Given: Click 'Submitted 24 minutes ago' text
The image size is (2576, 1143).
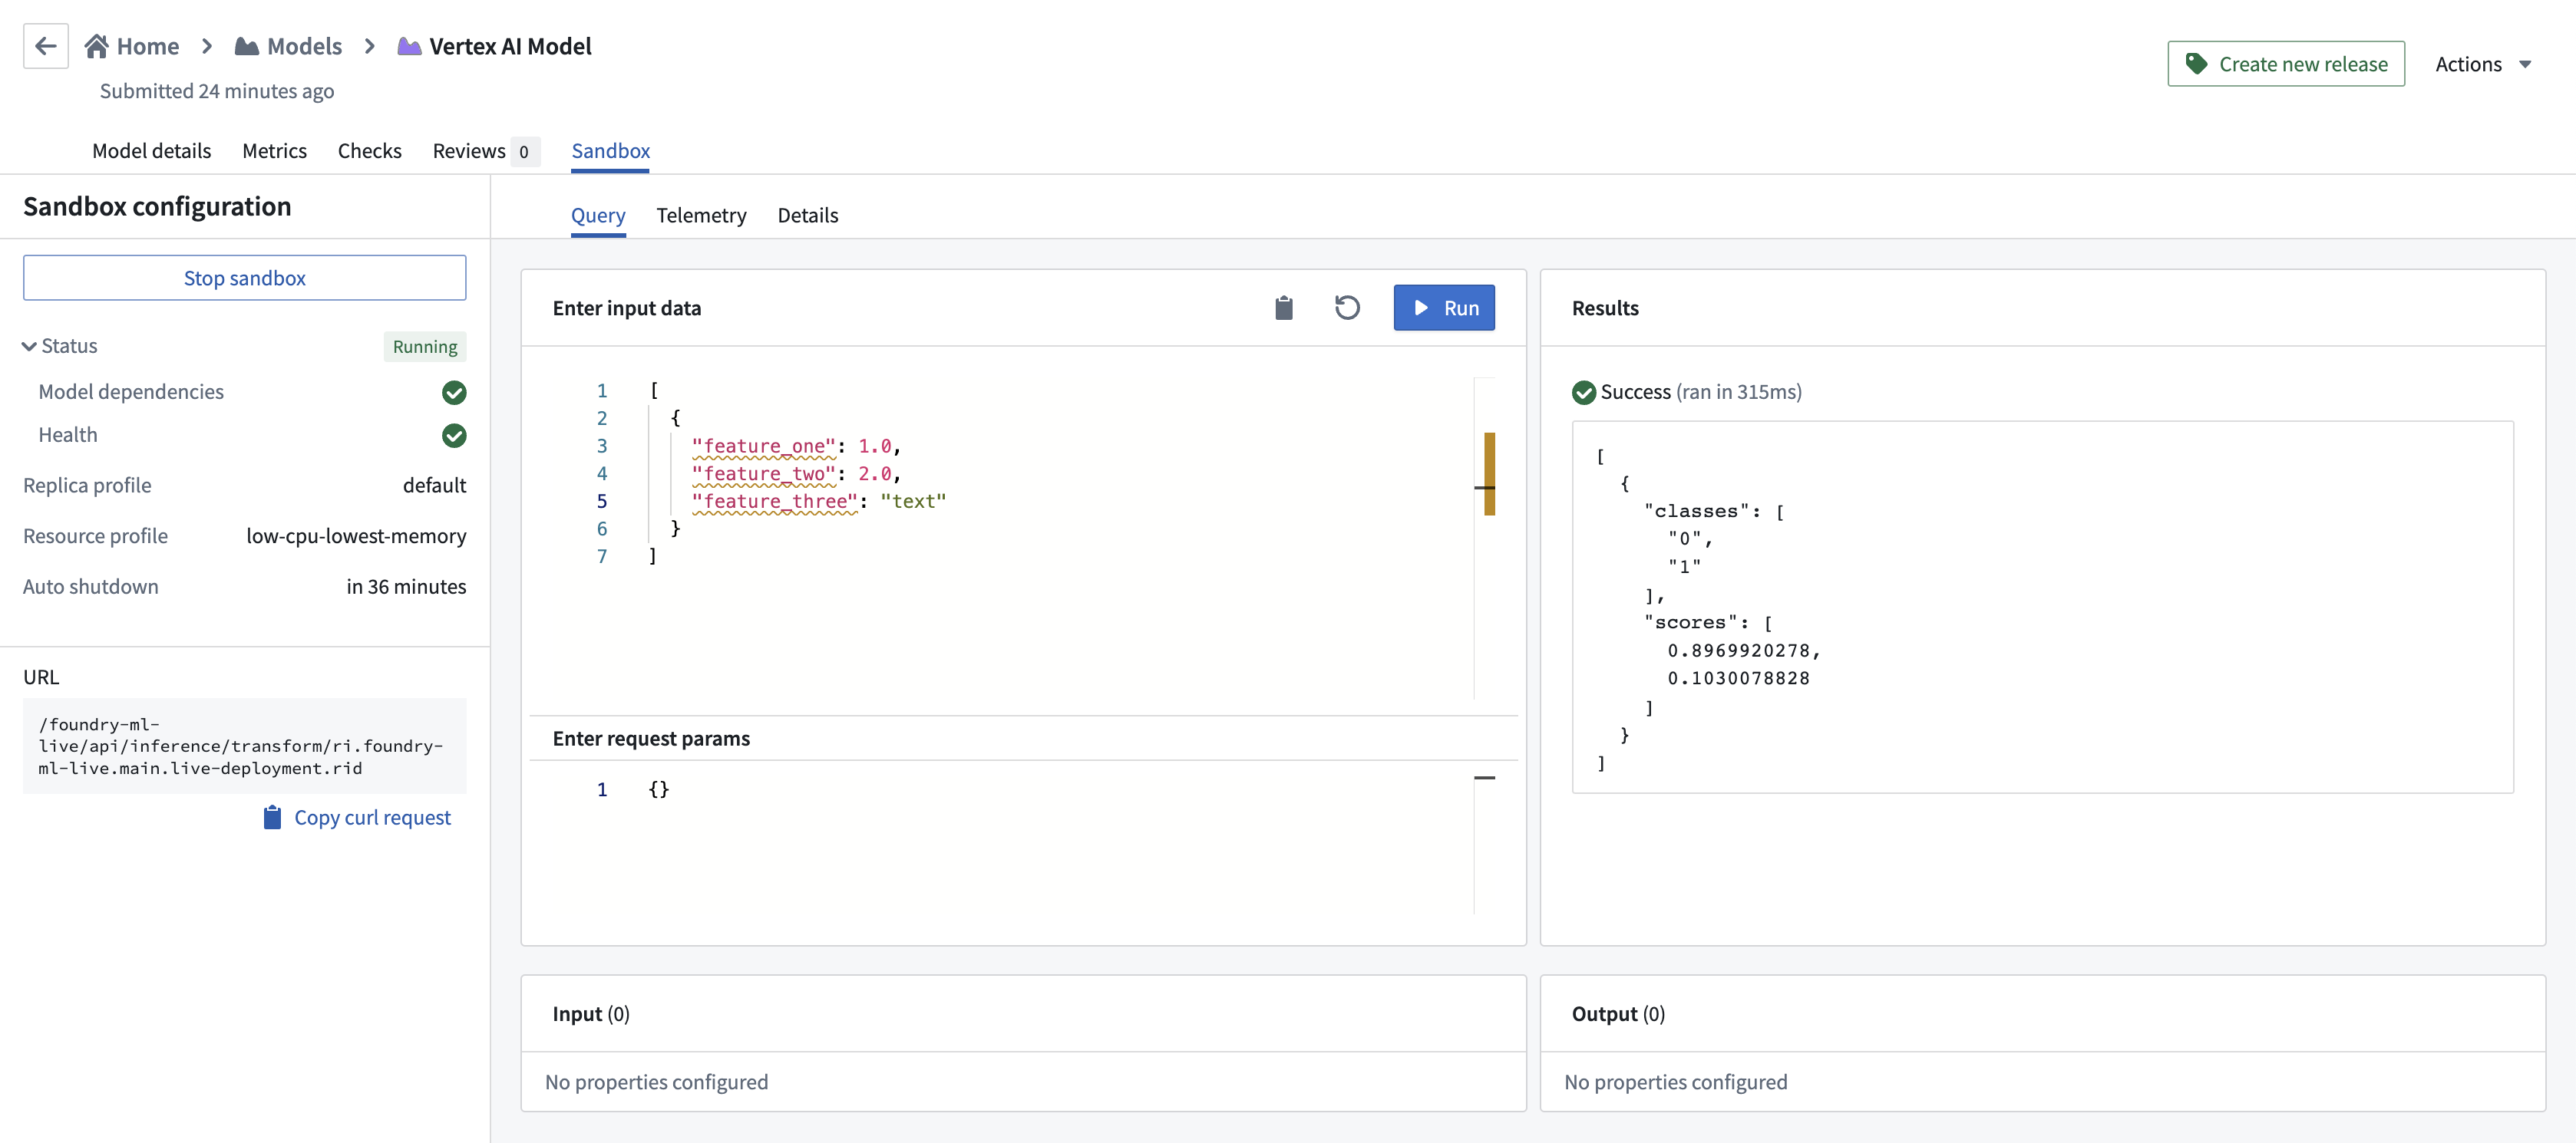Looking at the screenshot, I should point(217,91).
